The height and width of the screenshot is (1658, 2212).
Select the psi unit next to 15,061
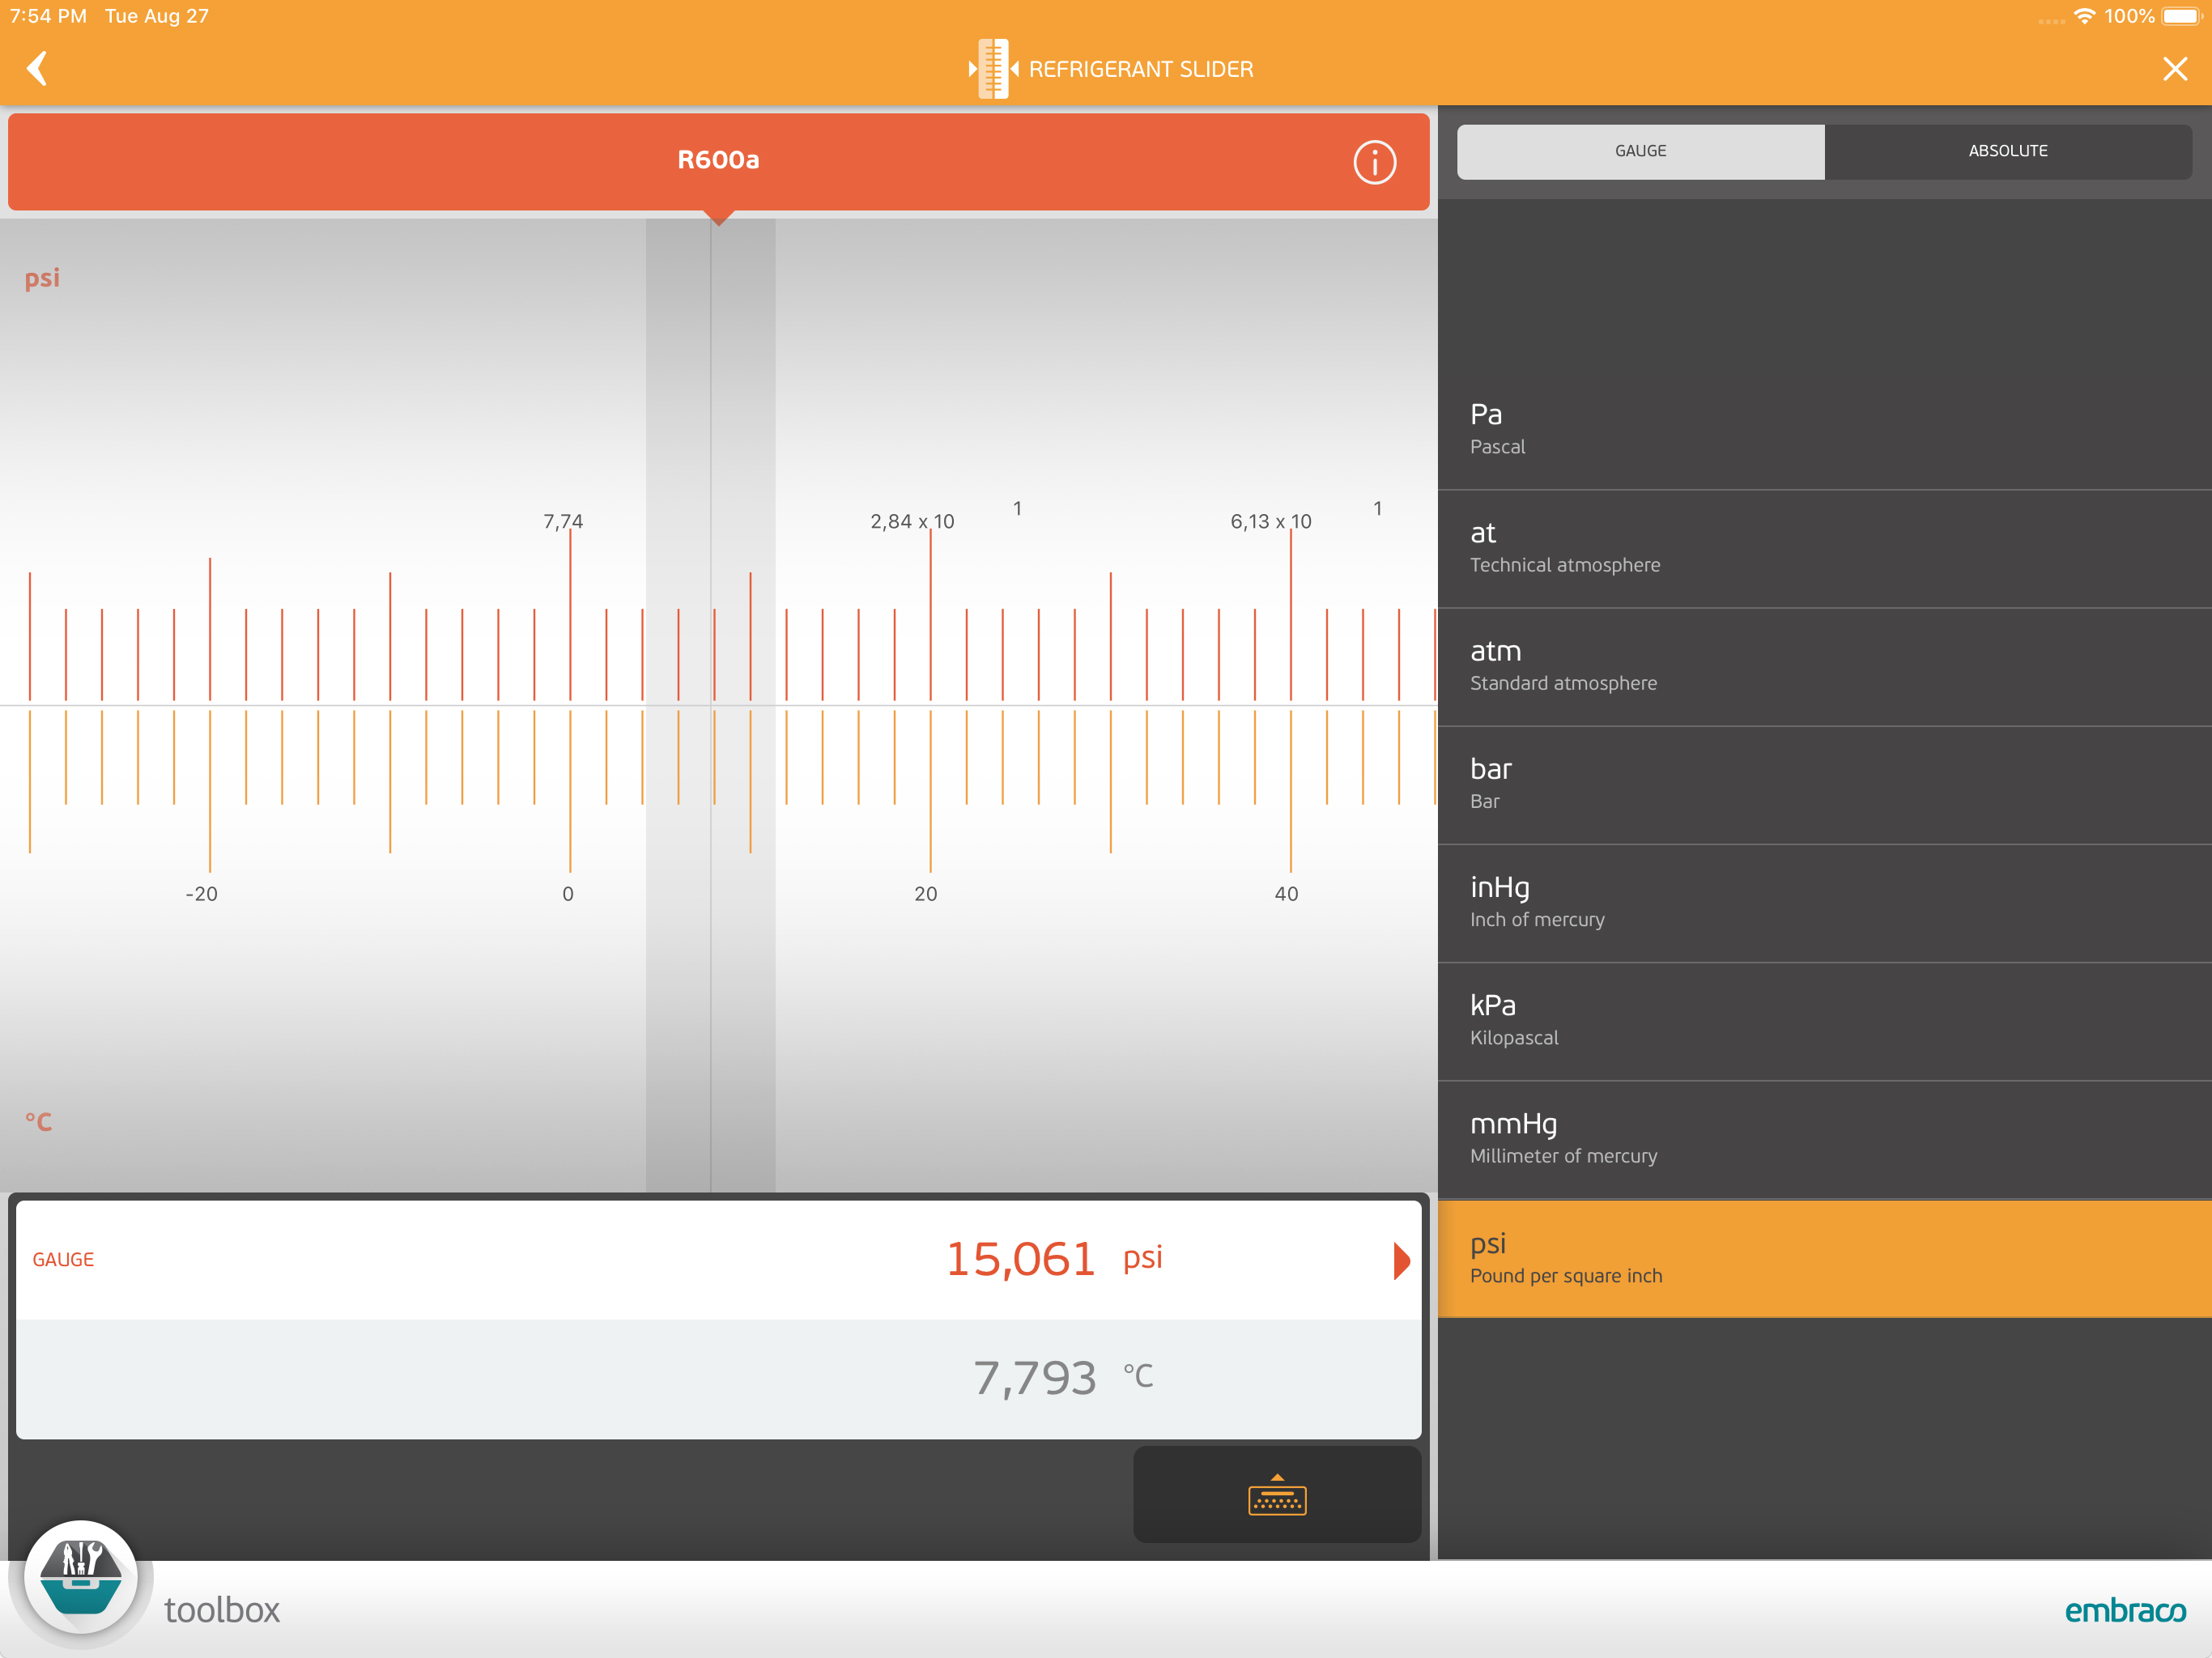pyautogui.click(x=1142, y=1258)
